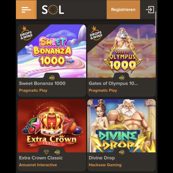
Task: Click RM icon under Sweet Bonanza 1000
Action: (x=52, y=78)
